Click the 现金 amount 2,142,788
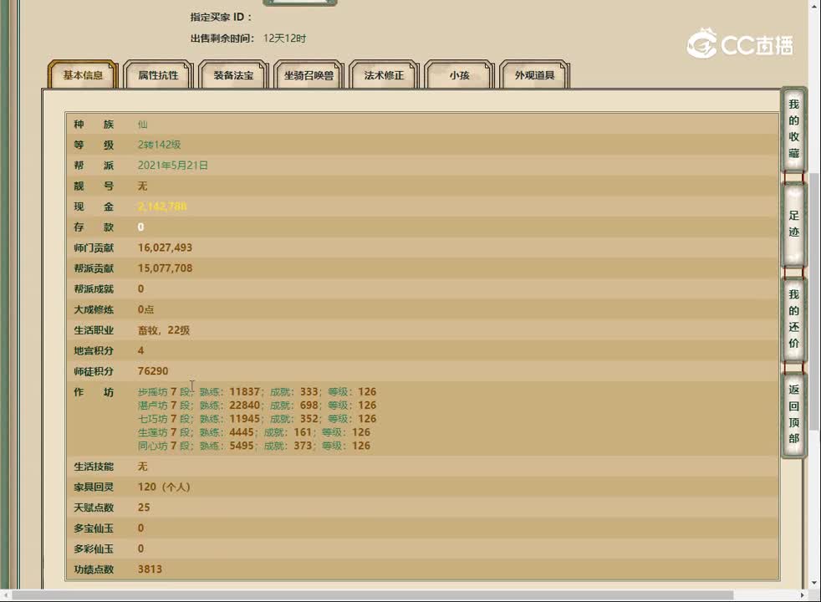 click(x=162, y=207)
